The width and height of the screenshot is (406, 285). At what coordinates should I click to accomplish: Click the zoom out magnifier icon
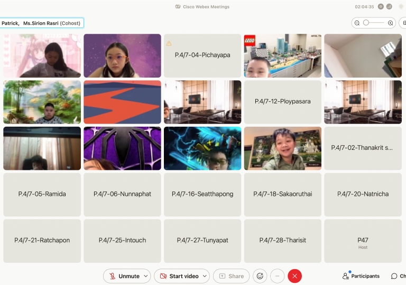coord(357,23)
